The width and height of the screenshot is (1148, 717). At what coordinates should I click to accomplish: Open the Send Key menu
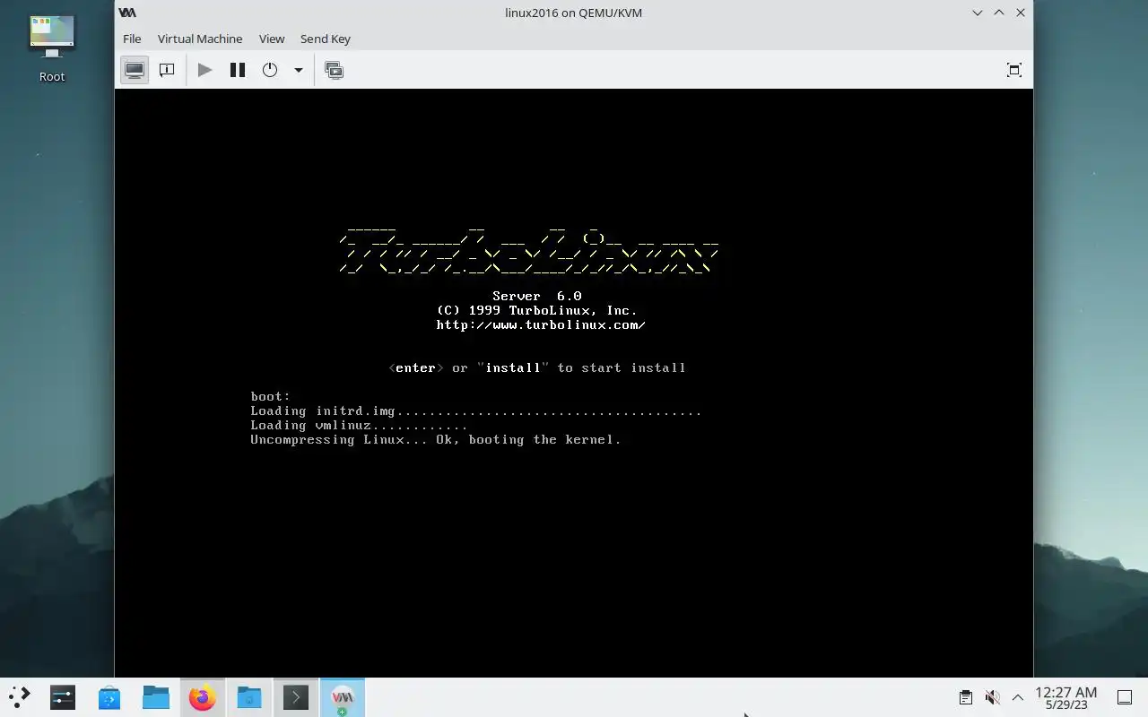[326, 39]
